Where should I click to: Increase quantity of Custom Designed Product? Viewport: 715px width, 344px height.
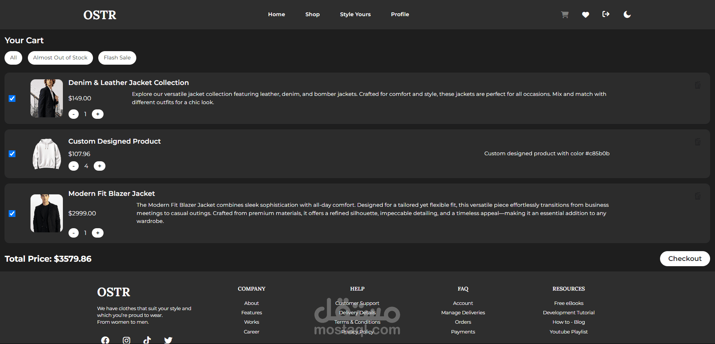pyautogui.click(x=100, y=166)
